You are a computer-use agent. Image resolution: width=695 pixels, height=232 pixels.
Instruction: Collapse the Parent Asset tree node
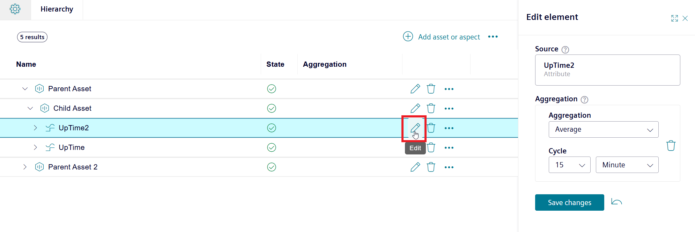click(x=25, y=89)
